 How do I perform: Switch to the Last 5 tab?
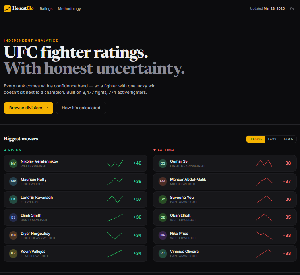[x=288, y=139]
